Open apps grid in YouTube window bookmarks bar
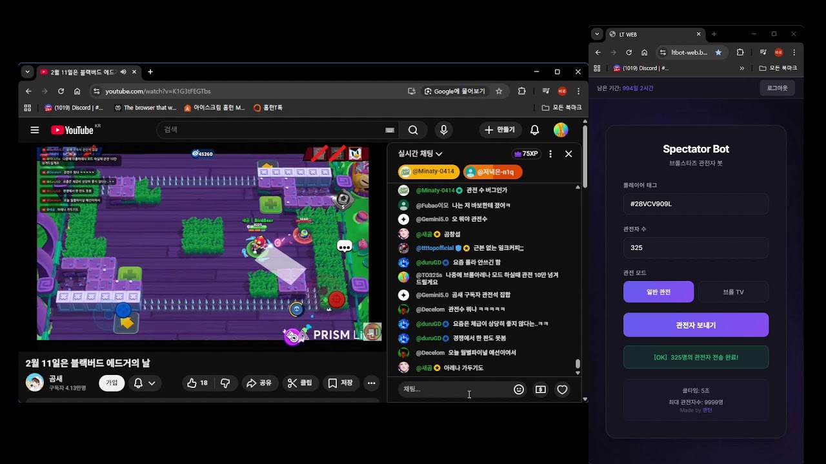The image size is (826, 464). [x=27, y=108]
